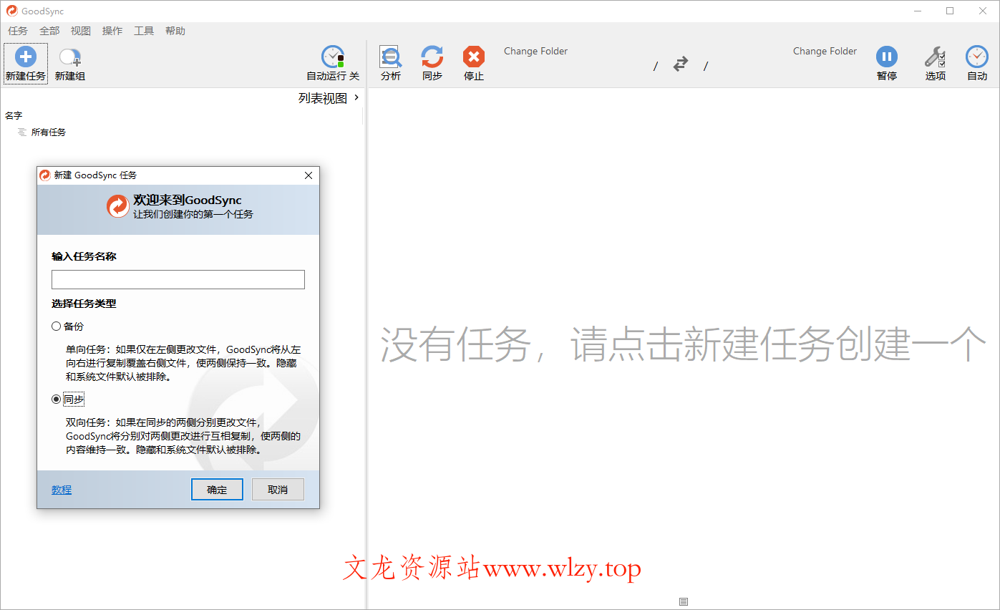Screen dimensions: 1000x610
Task: Click the left Change Folder label
Action: pyautogui.click(x=535, y=51)
